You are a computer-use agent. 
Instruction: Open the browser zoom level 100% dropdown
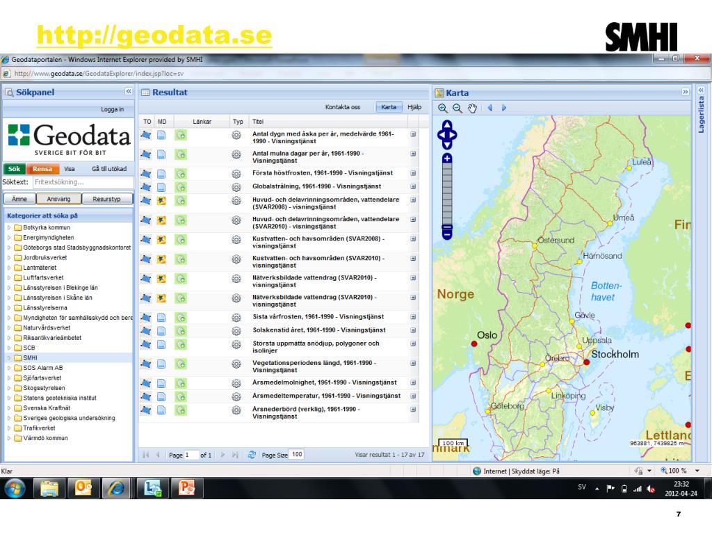697,471
